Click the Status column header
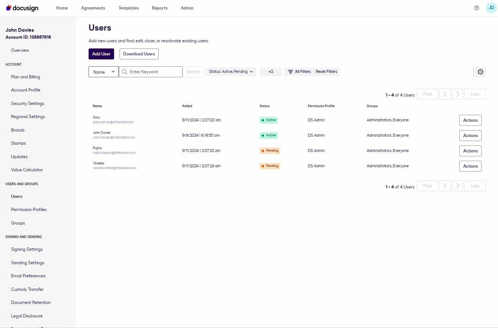The height and width of the screenshot is (328, 498). click(265, 106)
